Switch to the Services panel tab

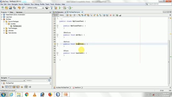point(19,12)
